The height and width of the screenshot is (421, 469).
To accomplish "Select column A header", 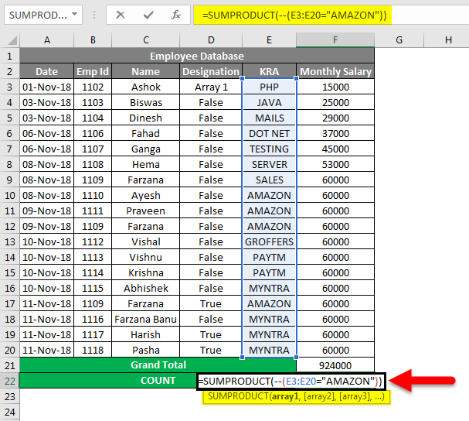I will pos(46,40).
